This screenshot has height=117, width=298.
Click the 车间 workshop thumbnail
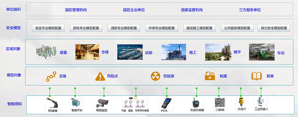[262, 52]
